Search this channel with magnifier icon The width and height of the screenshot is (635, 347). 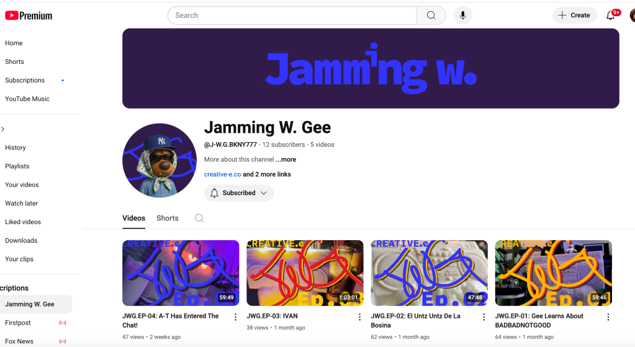point(199,219)
